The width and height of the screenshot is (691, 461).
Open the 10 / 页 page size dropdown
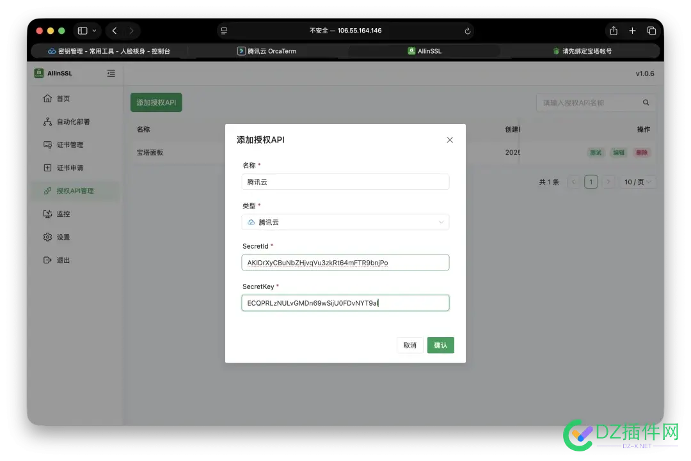pyautogui.click(x=638, y=182)
